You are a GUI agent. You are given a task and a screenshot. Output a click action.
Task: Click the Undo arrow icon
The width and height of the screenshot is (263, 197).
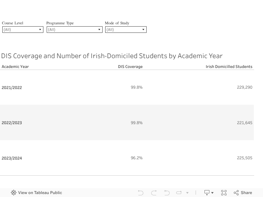tap(141, 193)
